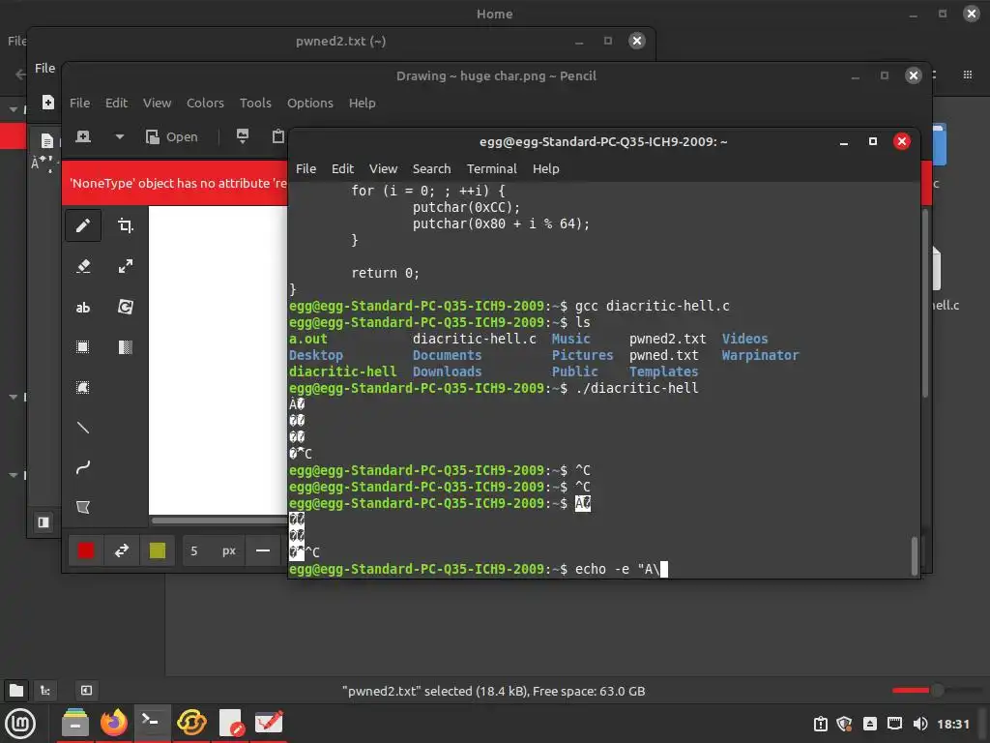Click the 18:31 clock in tray
990x743 pixels.
[x=952, y=724]
